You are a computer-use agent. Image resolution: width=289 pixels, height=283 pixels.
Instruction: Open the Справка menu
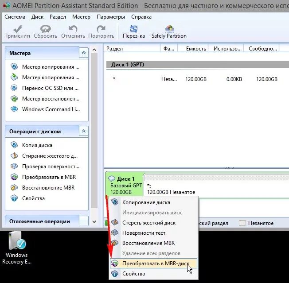tap(141, 17)
